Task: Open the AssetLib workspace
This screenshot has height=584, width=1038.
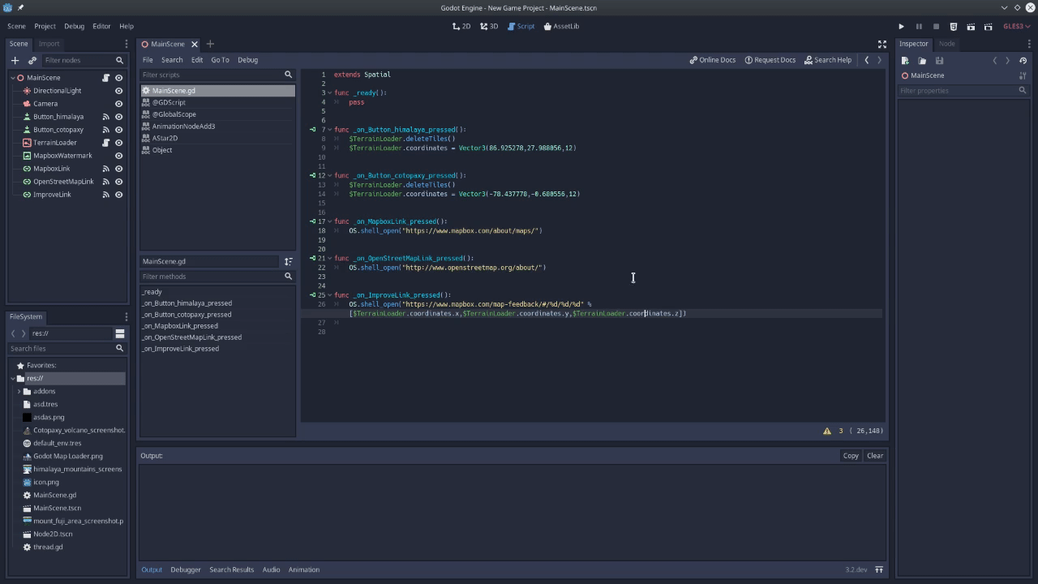Action: (563, 26)
